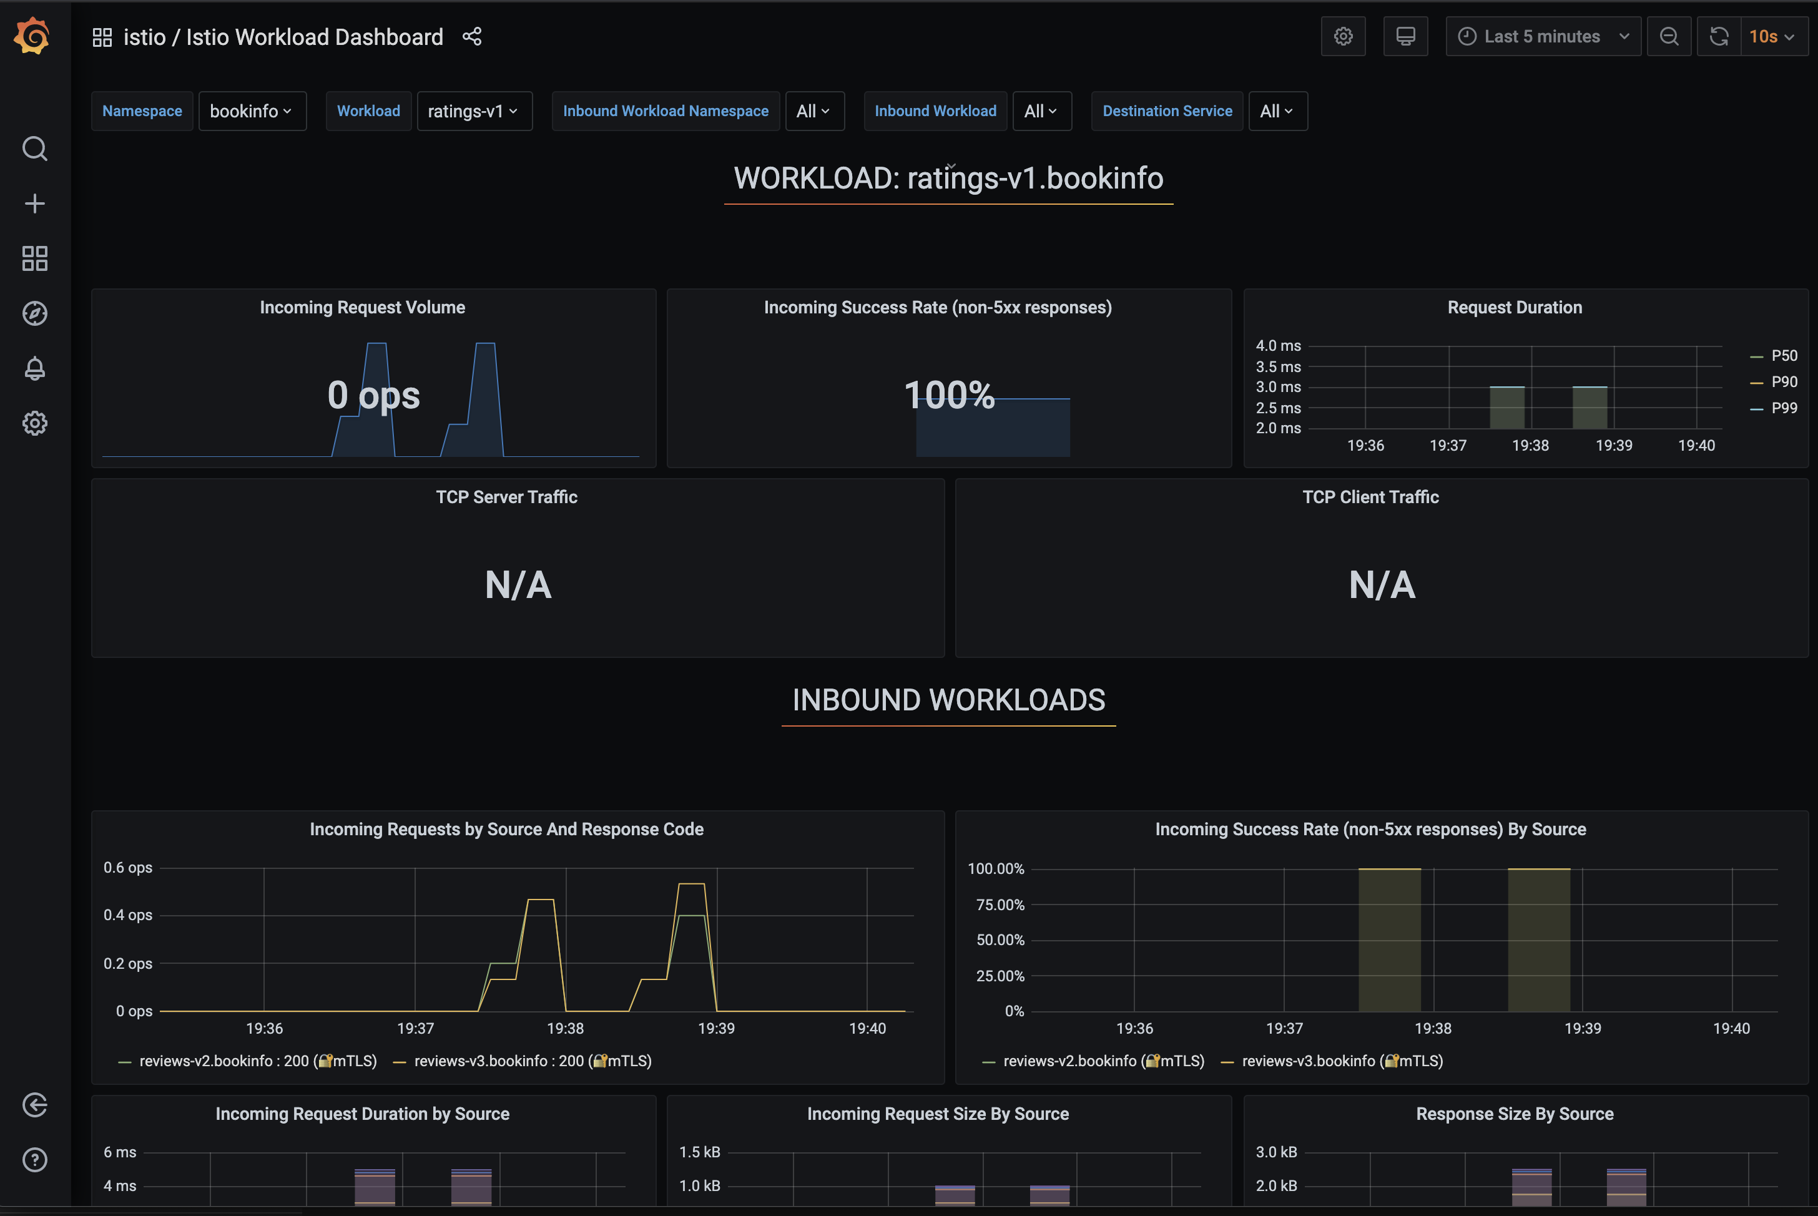Cycle view mode with monitor icon
The width and height of the screenshot is (1818, 1216).
point(1405,36)
